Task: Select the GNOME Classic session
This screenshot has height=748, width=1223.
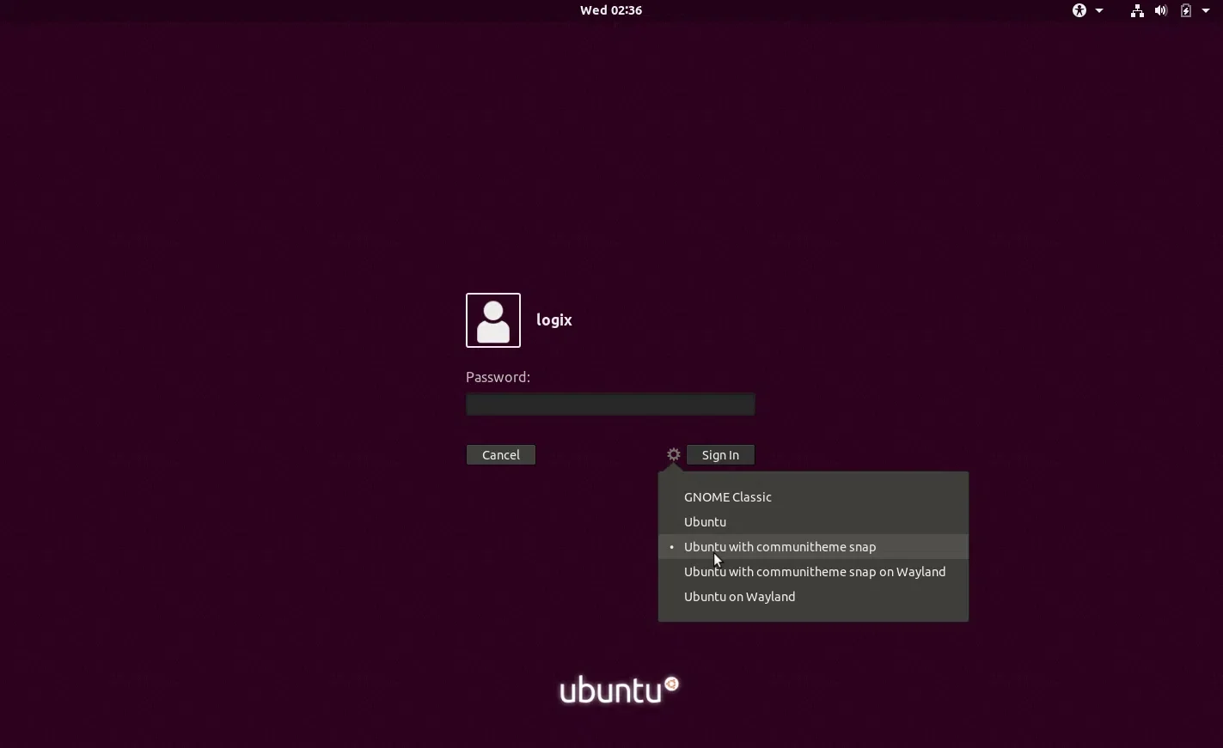Action: pyautogui.click(x=813, y=497)
